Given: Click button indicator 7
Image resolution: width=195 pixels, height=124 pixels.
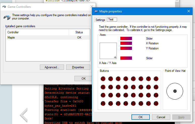Looking at the screenshot, I should [x=148, y=79].
